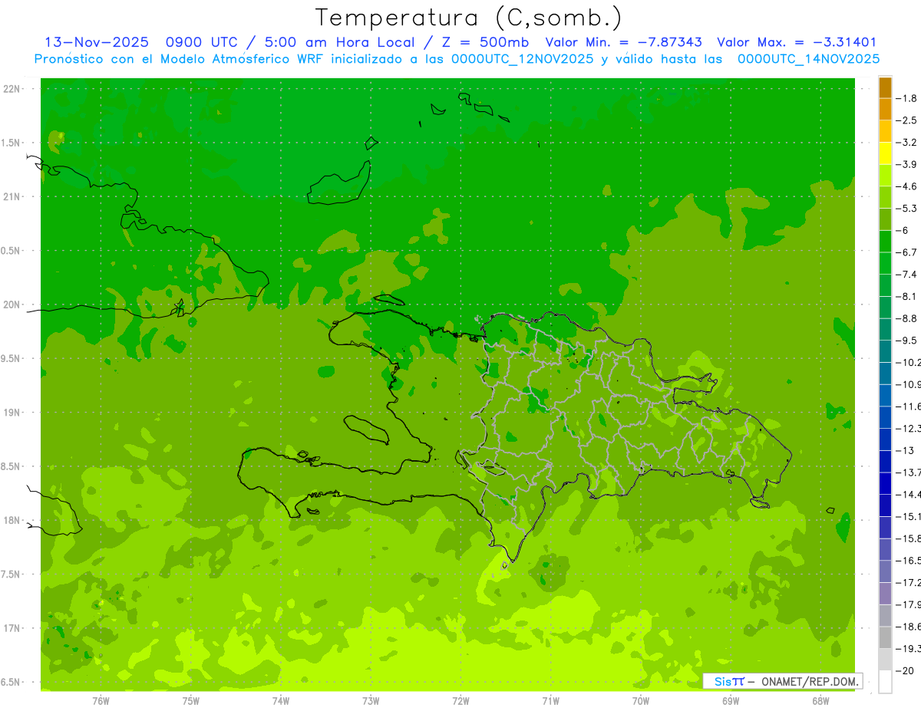921x711 pixels.
Task: Click the "73W" longitude label
Action: (371, 700)
